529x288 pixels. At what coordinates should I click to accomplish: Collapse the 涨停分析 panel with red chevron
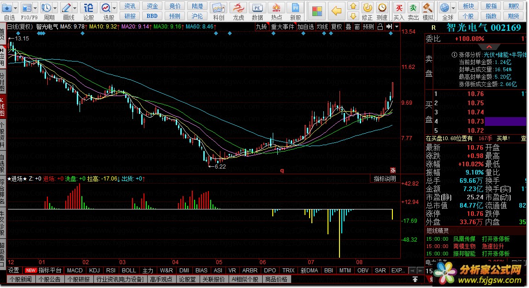[489, 47]
